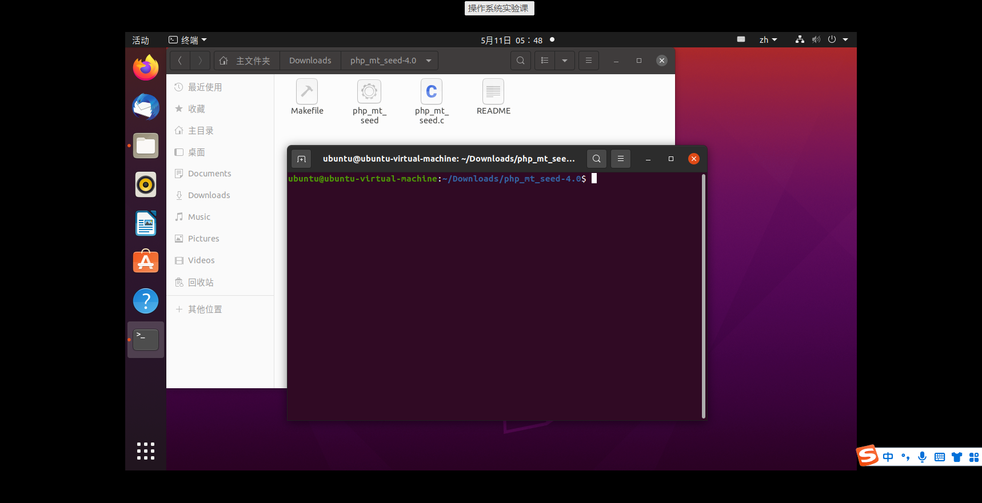
Task: Open a new tab in the terminal
Action: (301, 159)
